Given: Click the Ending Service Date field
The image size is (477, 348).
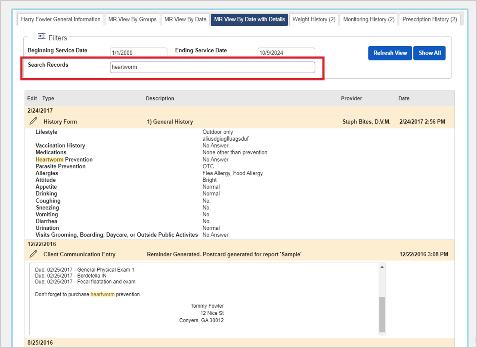Looking at the screenshot, I should click(x=286, y=52).
